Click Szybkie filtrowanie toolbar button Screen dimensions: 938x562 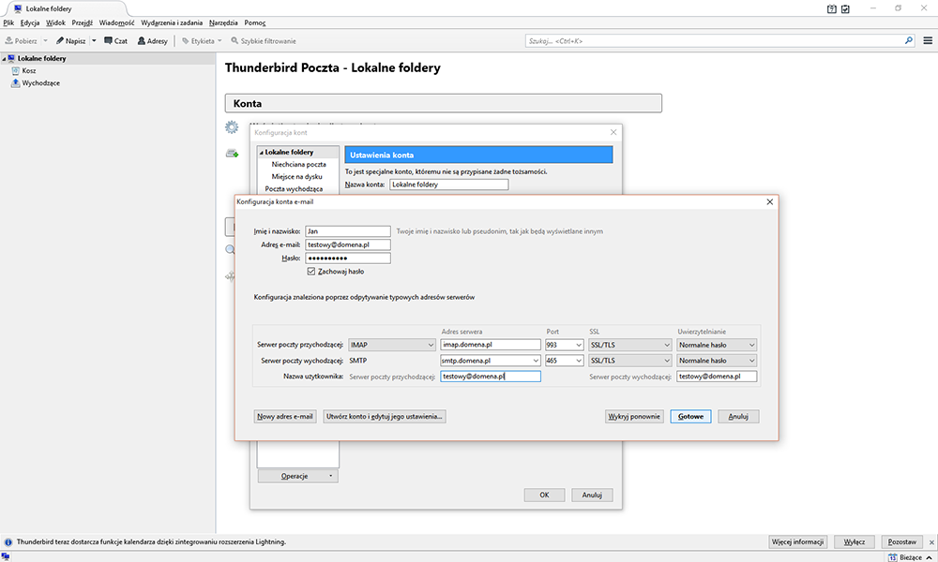[x=264, y=40]
